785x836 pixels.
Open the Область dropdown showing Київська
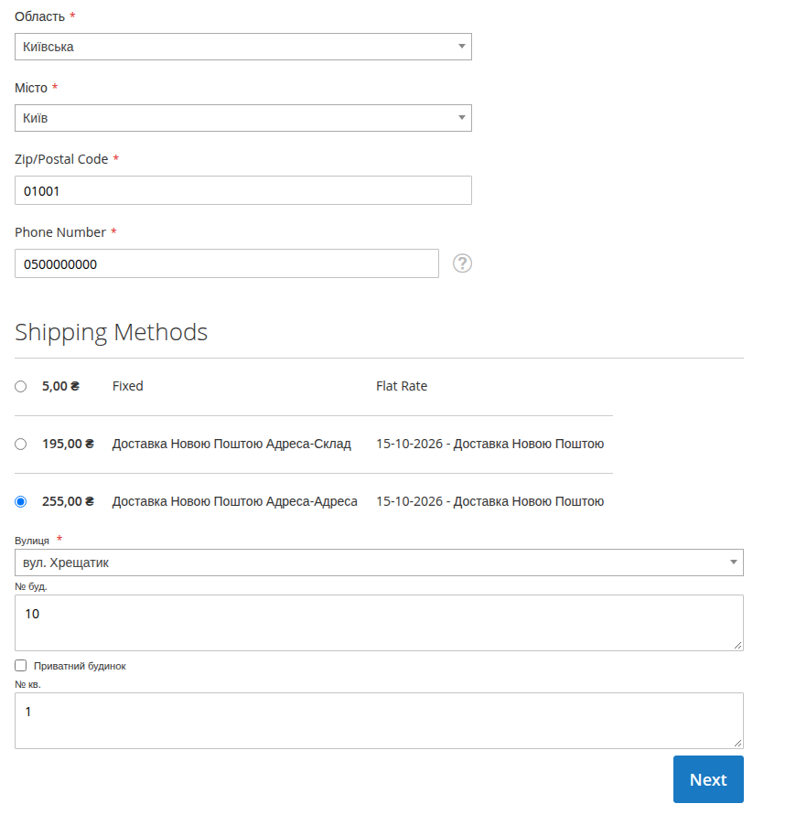pyautogui.click(x=243, y=47)
